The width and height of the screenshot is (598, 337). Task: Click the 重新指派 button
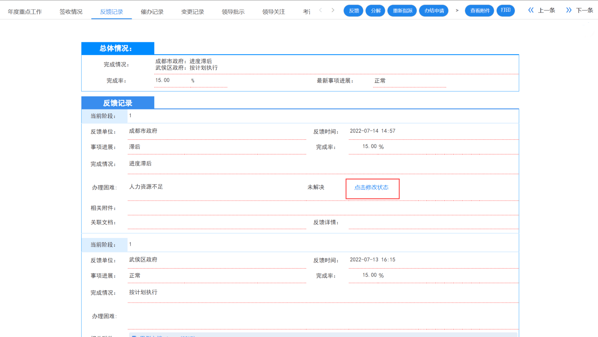[402, 10]
